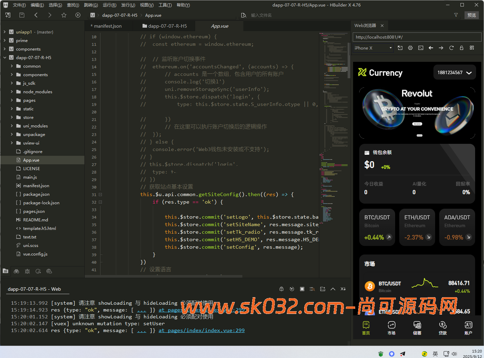This screenshot has width=484, height=358.
Task: Refresh the built-in web browser page
Action: (x=451, y=48)
